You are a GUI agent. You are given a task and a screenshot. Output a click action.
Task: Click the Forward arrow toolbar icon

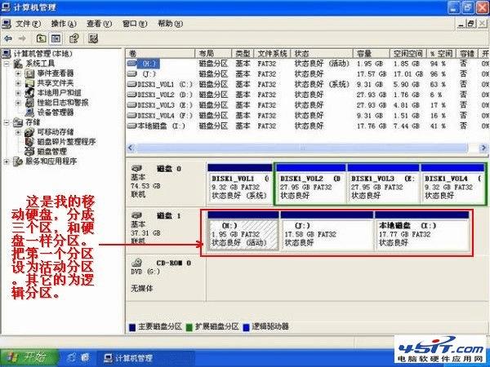pos(22,38)
